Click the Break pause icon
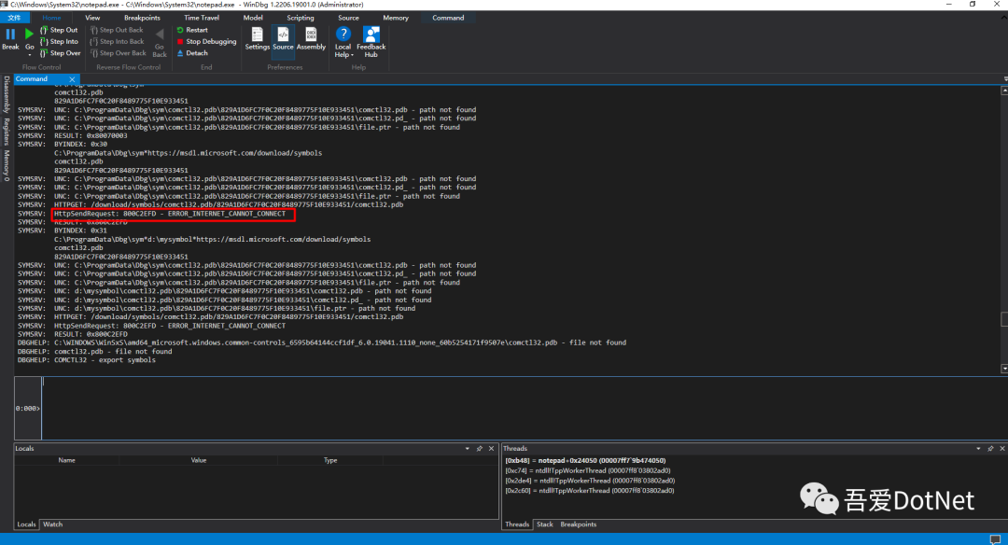The width and height of the screenshot is (1008, 545). tap(10, 34)
